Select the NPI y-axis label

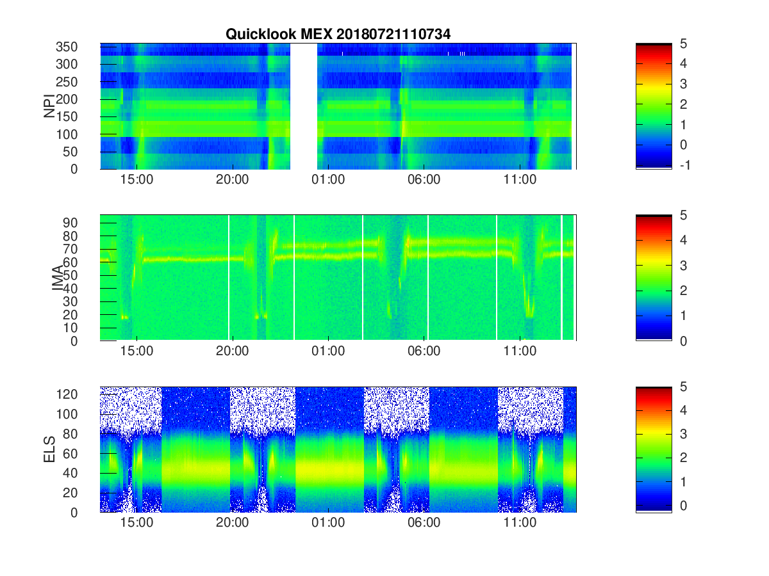[x=49, y=105]
